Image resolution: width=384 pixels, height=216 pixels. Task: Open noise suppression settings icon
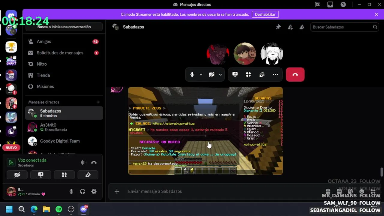(x=84, y=163)
